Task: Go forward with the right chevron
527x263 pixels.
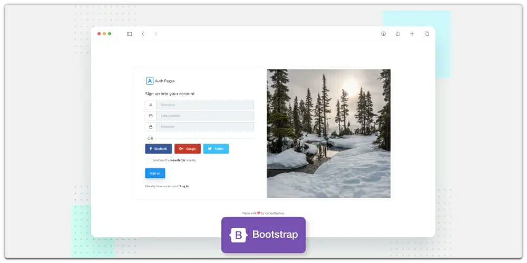Action: (x=155, y=34)
